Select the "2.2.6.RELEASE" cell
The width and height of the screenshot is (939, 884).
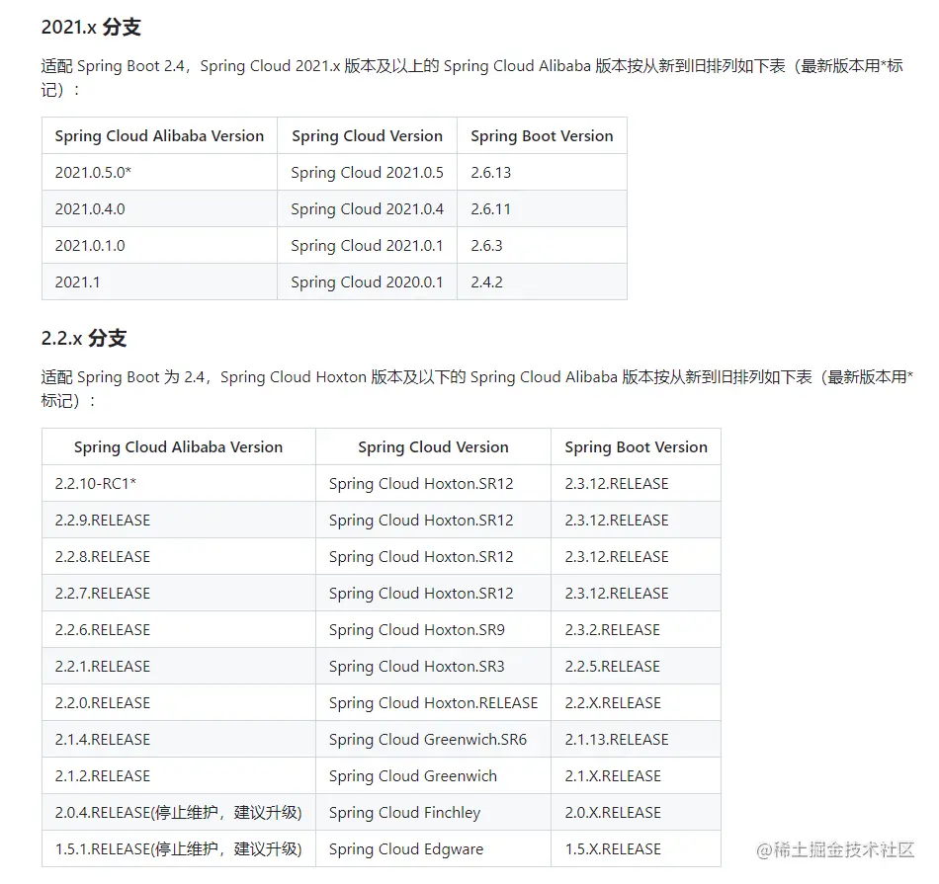tap(179, 629)
